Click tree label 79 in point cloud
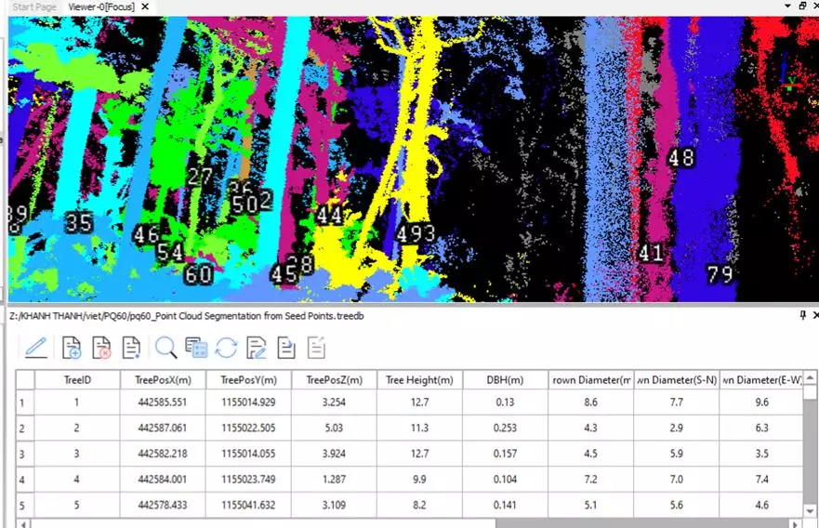Image resolution: width=819 pixels, height=528 pixels. point(720,273)
